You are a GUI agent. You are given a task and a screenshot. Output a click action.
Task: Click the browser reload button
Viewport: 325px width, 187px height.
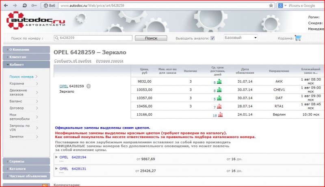(25, 6)
